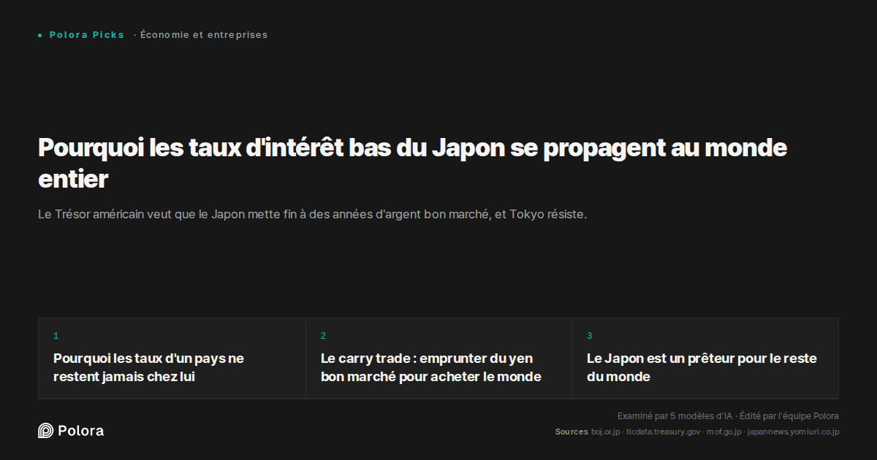Screen dimensions: 877x460
Task: Click the Sources label
Action: click(x=572, y=432)
